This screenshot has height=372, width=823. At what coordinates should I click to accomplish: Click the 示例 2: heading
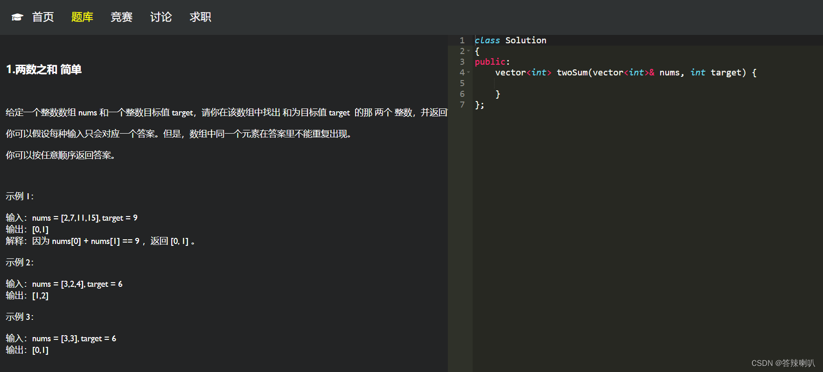(20, 263)
